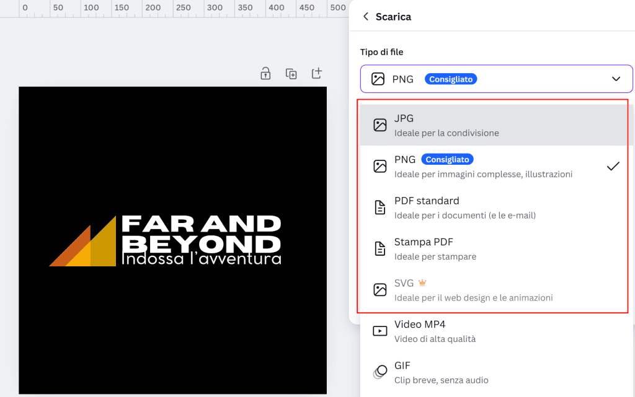The width and height of the screenshot is (635, 397).
Task: Collapse the panel with the back chevron
Action: tap(366, 17)
